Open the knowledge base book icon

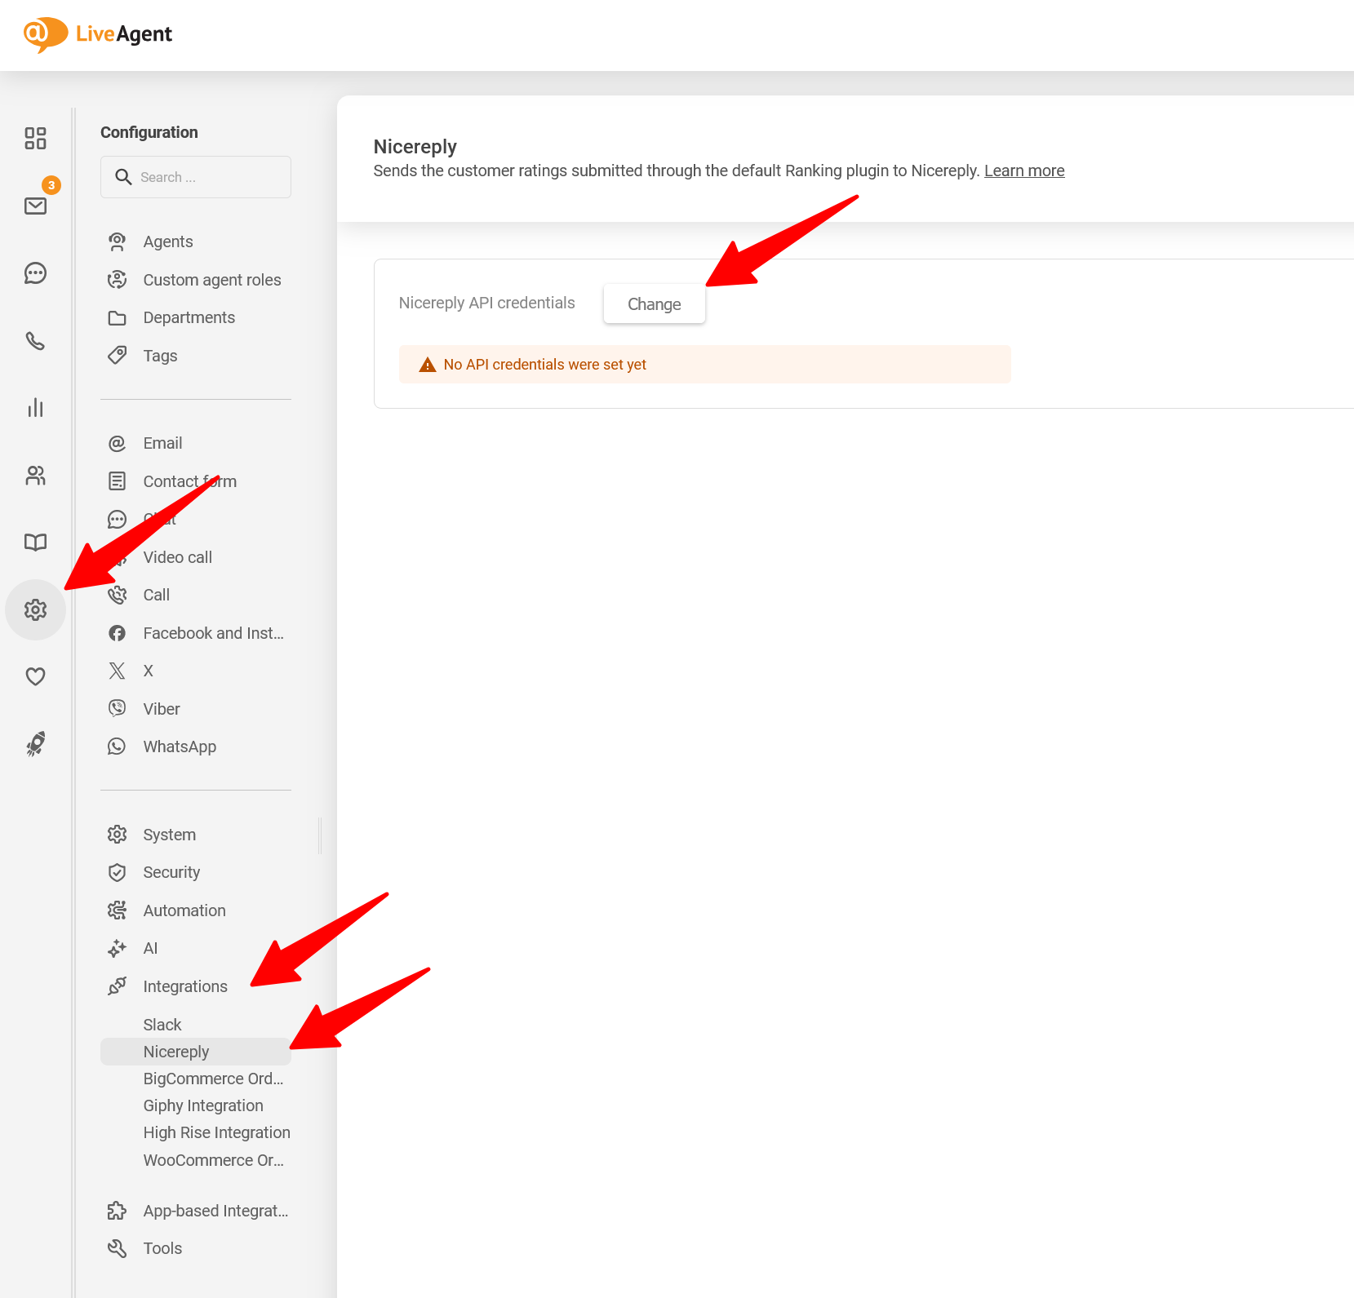point(35,543)
